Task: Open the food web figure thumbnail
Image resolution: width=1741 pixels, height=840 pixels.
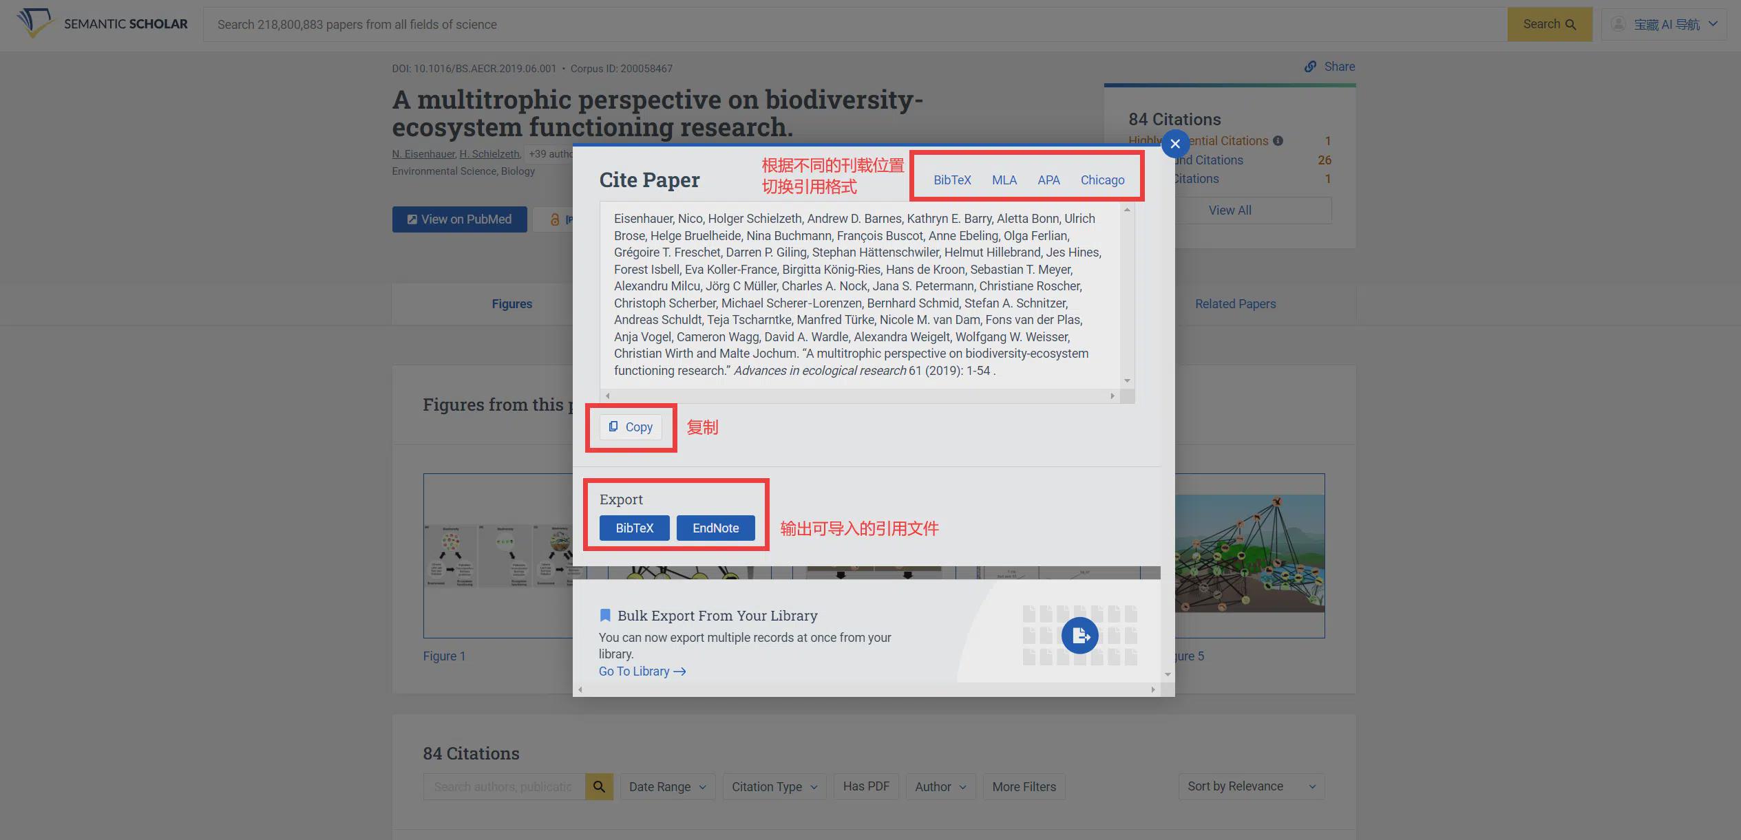Action: pos(1249,555)
